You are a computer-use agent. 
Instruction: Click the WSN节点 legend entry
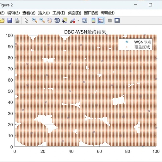click(142, 42)
